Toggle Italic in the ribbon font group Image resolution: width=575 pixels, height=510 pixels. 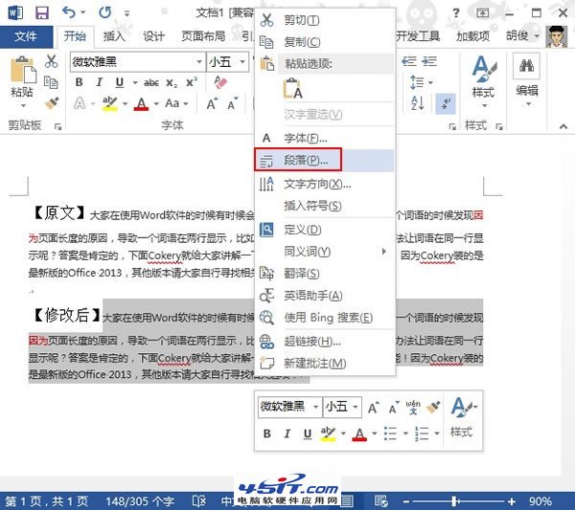point(99,82)
